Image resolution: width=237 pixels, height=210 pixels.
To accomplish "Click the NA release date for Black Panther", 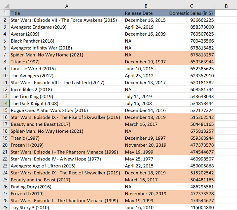I will (x=146, y=41).
